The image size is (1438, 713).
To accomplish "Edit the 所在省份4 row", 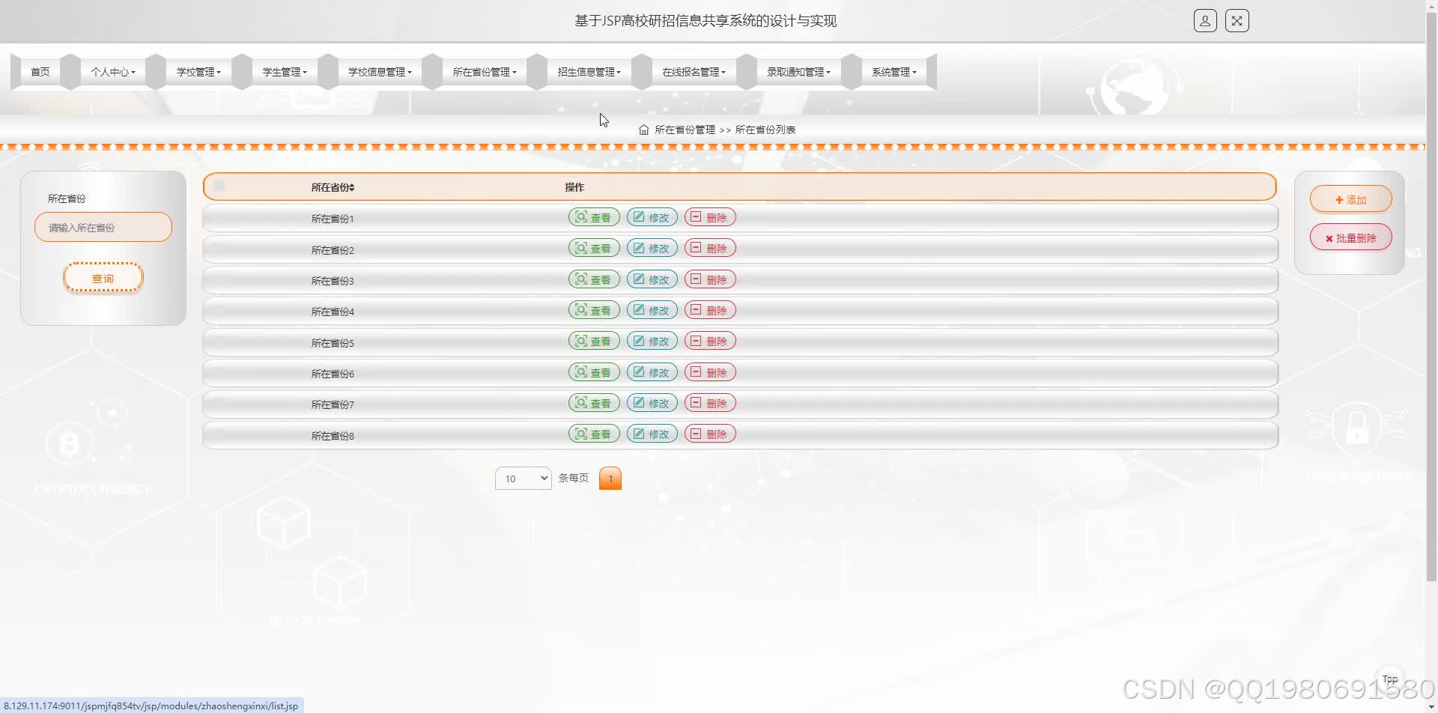I will click(652, 310).
